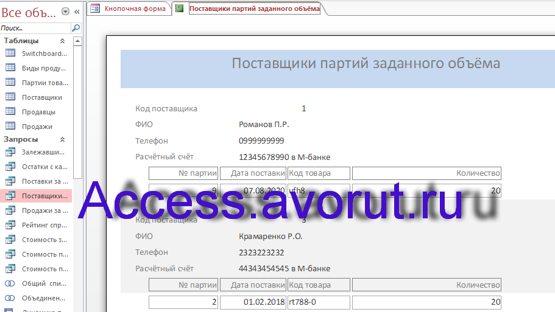Click the form icon on Кнопочная форма tab
The width and height of the screenshot is (555, 312).
point(95,8)
